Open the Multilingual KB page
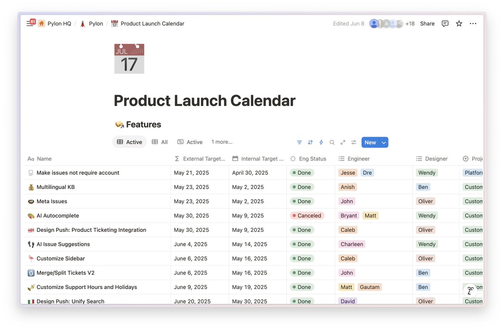The width and height of the screenshot is (504, 330). (55, 187)
